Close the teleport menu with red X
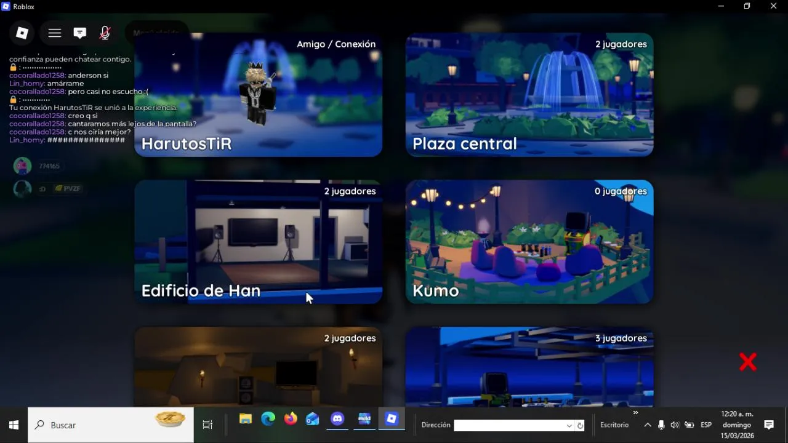The height and width of the screenshot is (443, 788). (747, 362)
